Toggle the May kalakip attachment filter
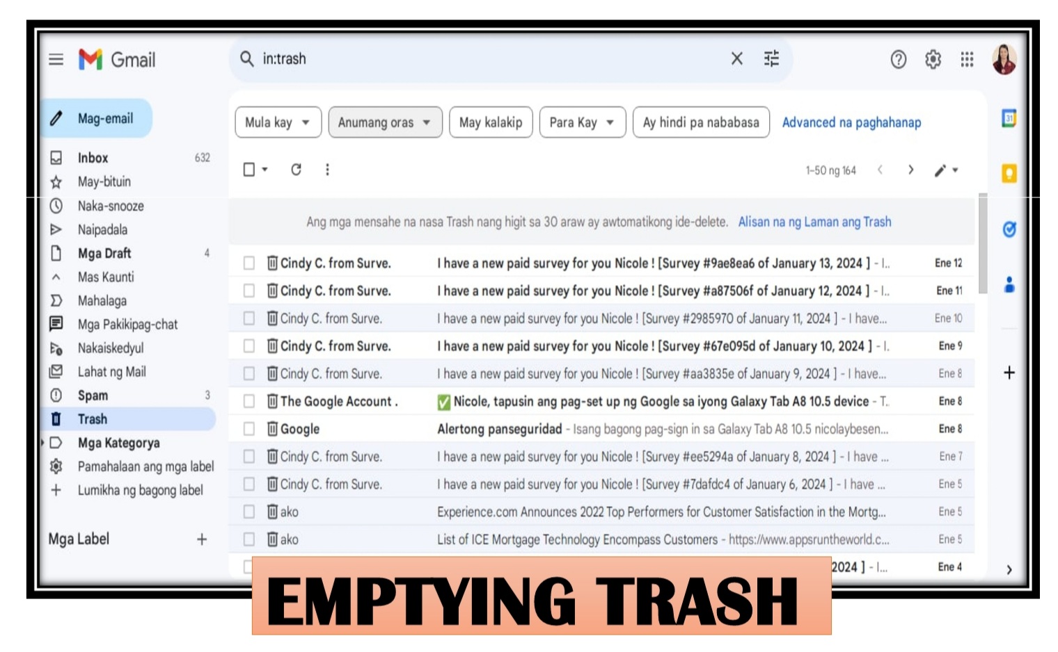The width and height of the screenshot is (1058, 652). click(x=491, y=122)
